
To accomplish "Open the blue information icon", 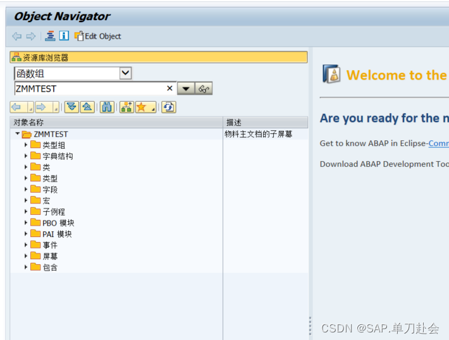I will click(64, 36).
